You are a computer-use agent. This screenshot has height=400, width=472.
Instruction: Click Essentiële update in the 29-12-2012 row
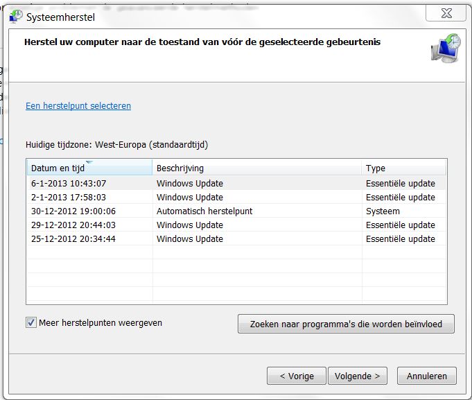(401, 225)
